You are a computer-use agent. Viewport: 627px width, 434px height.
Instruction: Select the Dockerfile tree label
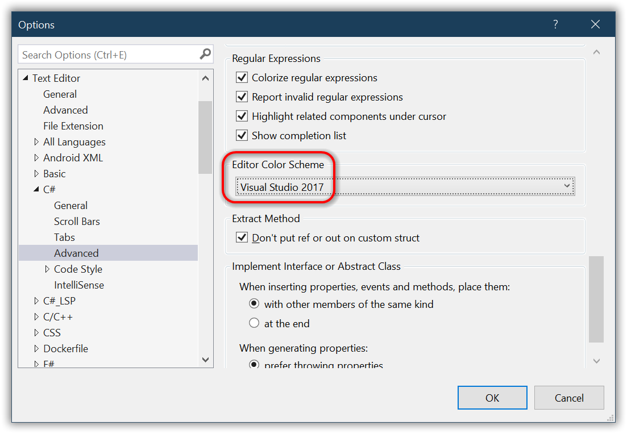[x=65, y=348]
